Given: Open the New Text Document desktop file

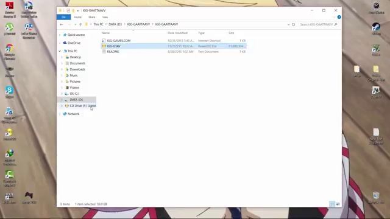Looking at the screenshot, I should click(x=376, y=136).
